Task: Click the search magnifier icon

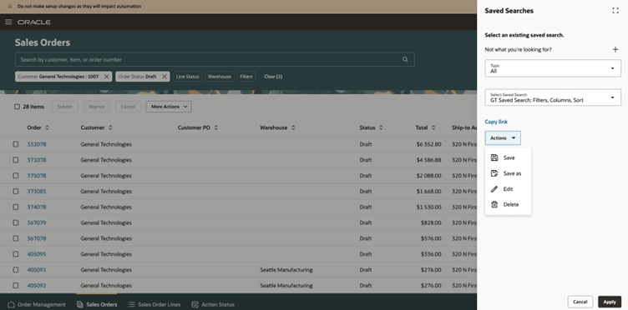Action: pos(405,59)
